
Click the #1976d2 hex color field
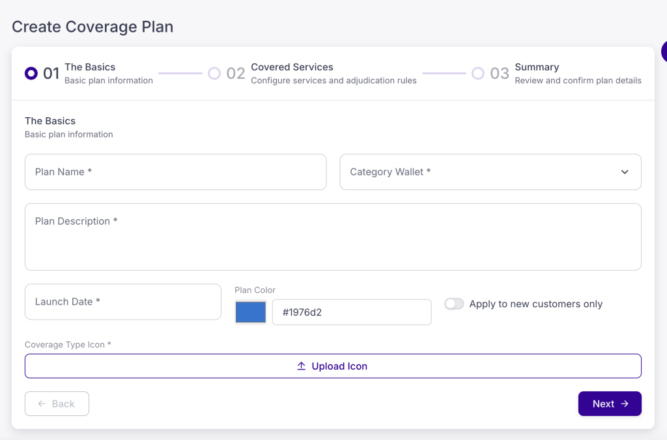click(351, 312)
